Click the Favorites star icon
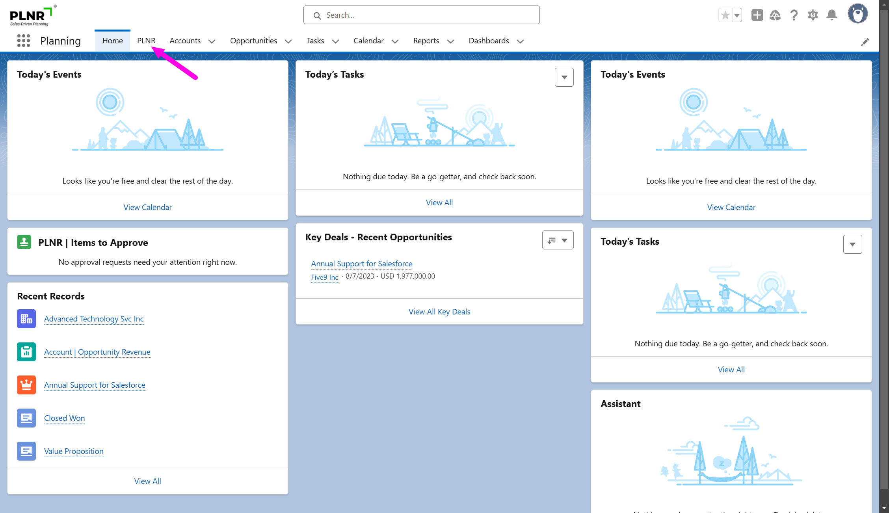 tap(725, 15)
